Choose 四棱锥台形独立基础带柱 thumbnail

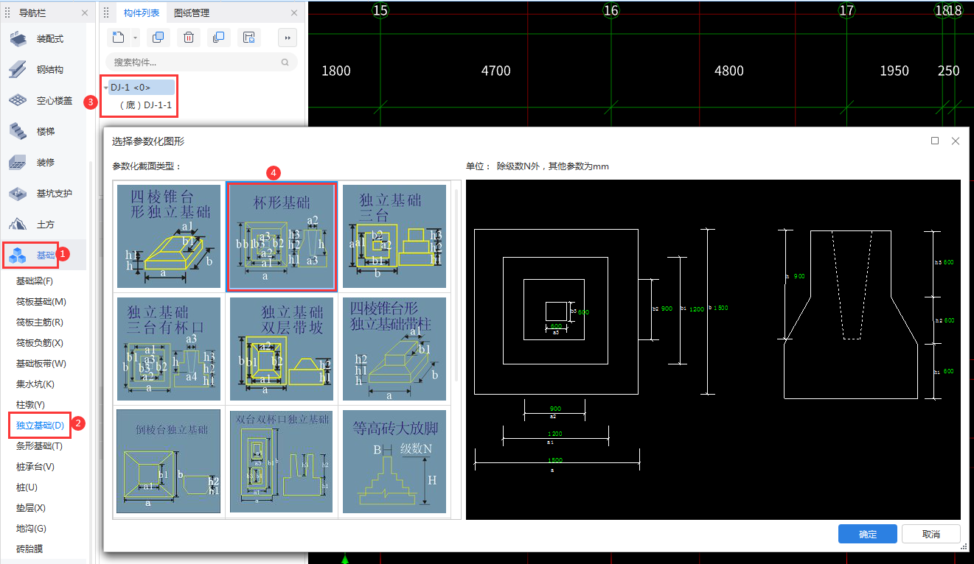[394, 349]
